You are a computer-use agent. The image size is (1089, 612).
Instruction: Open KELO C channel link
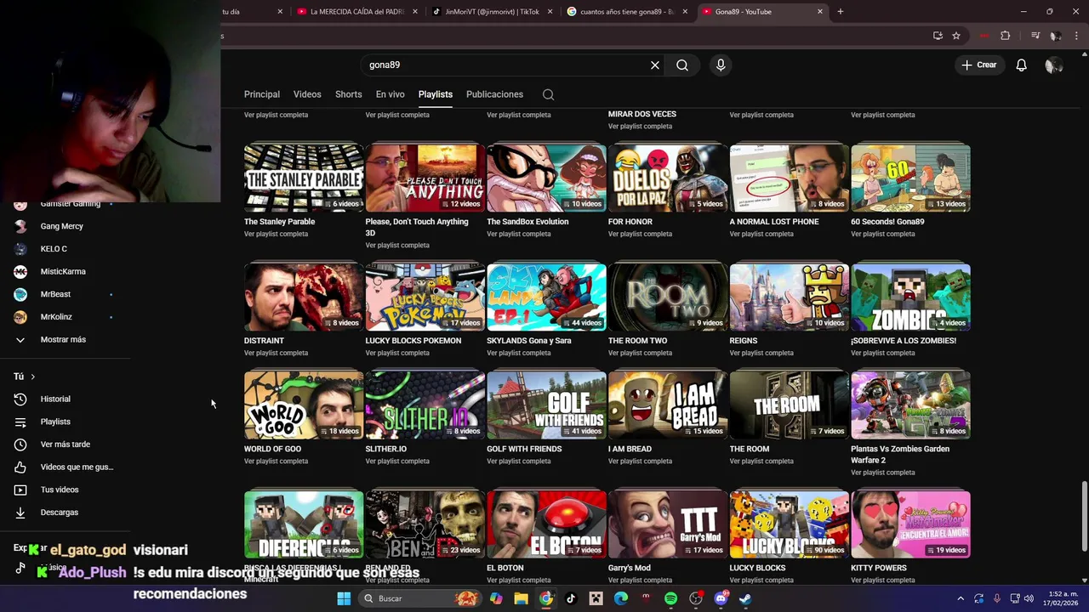54,249
